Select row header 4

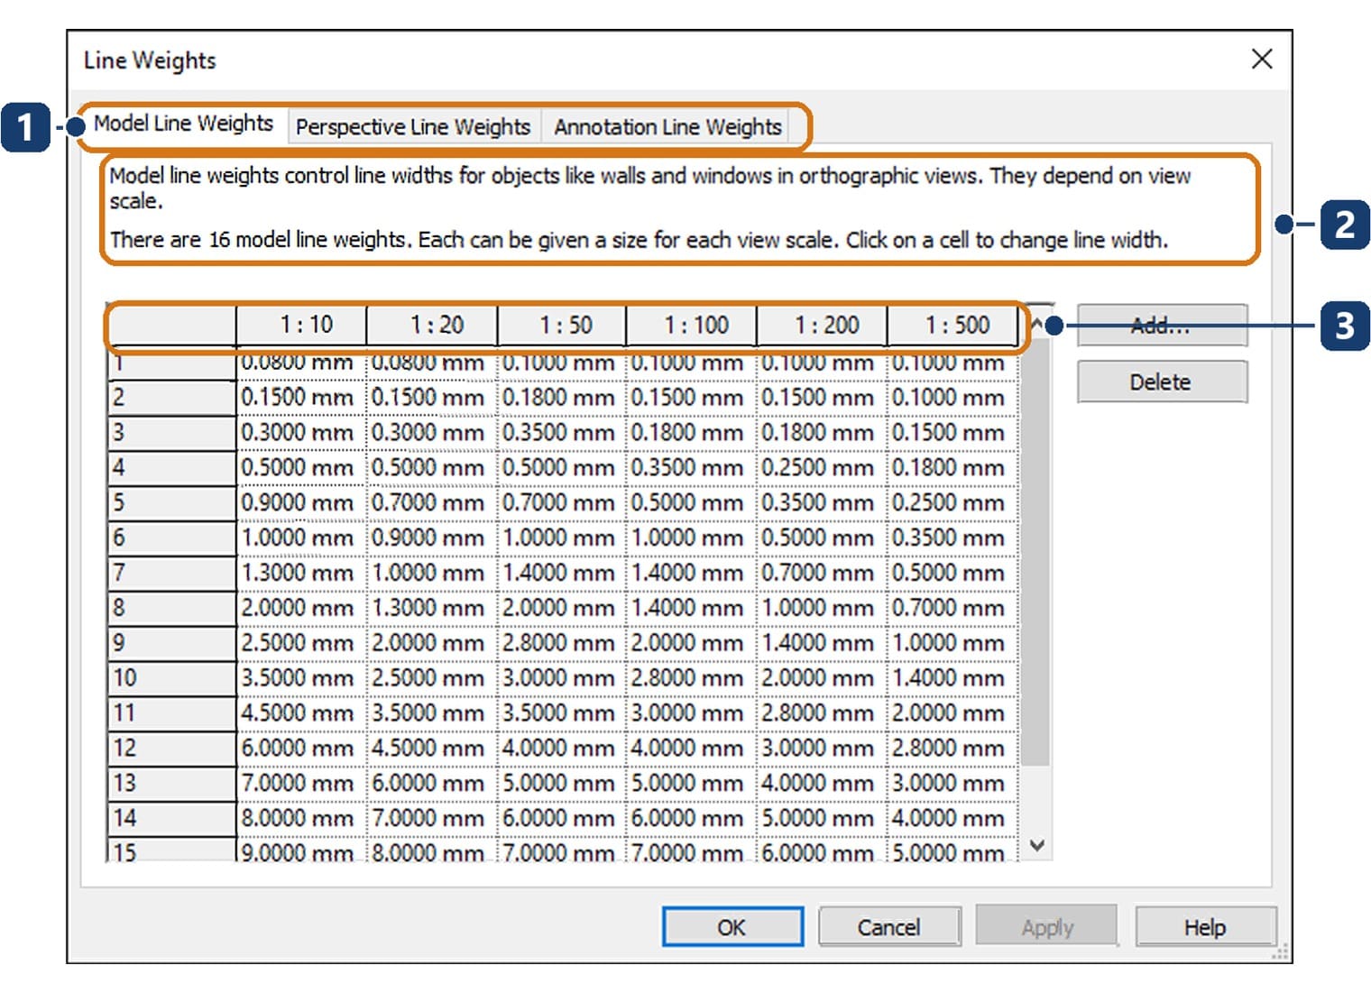coord(171,467)
